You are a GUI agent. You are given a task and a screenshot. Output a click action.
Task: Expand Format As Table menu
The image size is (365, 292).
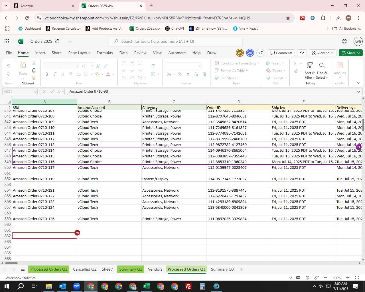pyautogui.click(x=231, y=70)
